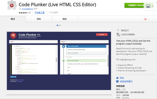Image resolution: width=157 pixels, height=99 pixels.
Task: Click the blue exclamation report icon
Action: [x=117, y=81]
